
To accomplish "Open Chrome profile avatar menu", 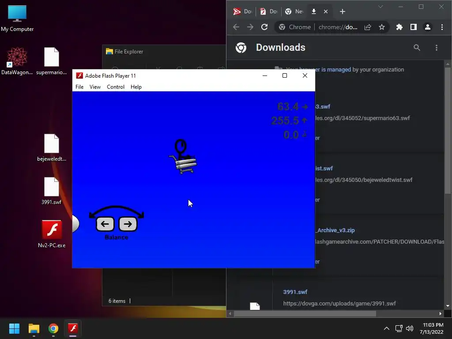I will [x=427, y=27].
